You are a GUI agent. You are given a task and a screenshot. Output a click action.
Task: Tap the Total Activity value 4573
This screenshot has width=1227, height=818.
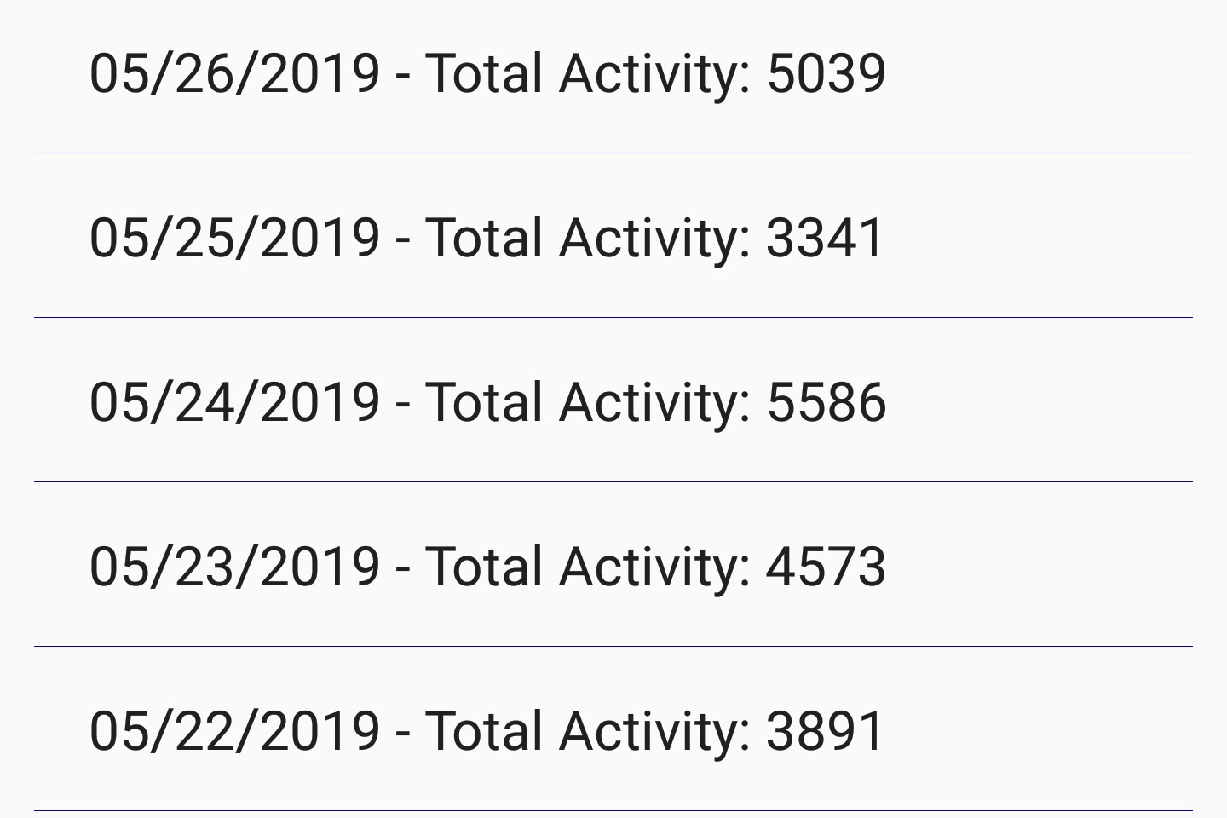[826, 567]
